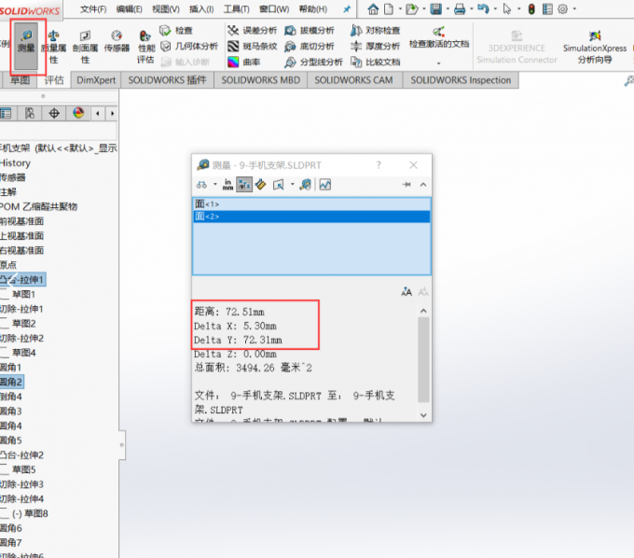The image size is (634, 558).
Task: Expand the XYZ relative-to dropdown arrow
Action: (x=292, y=185)
